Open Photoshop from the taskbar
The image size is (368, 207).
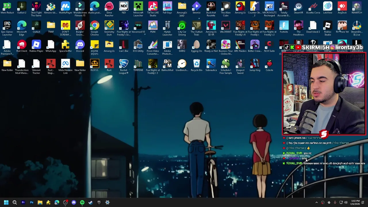point(32,202)
